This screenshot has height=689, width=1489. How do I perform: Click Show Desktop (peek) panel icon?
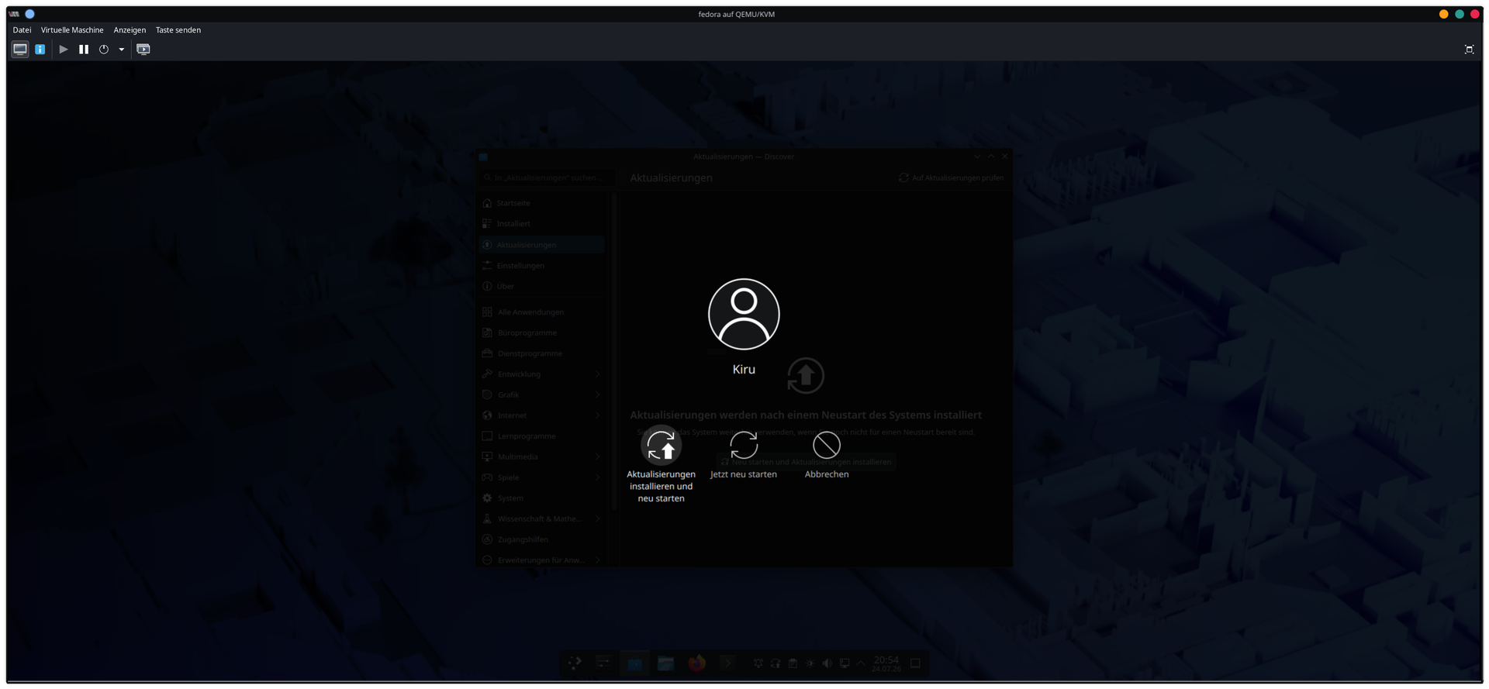coord(916,663)
